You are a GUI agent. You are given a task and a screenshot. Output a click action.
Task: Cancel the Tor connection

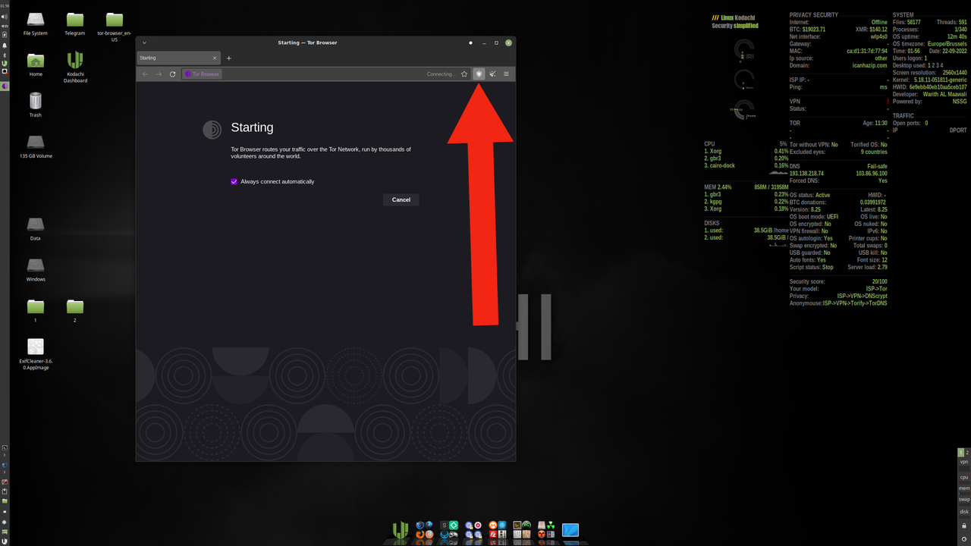(x=401, y=199)
